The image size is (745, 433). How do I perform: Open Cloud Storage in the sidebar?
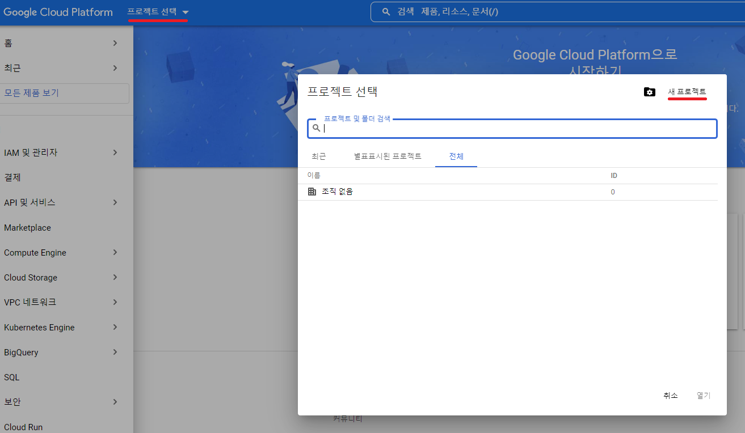[x=31, y=278]
